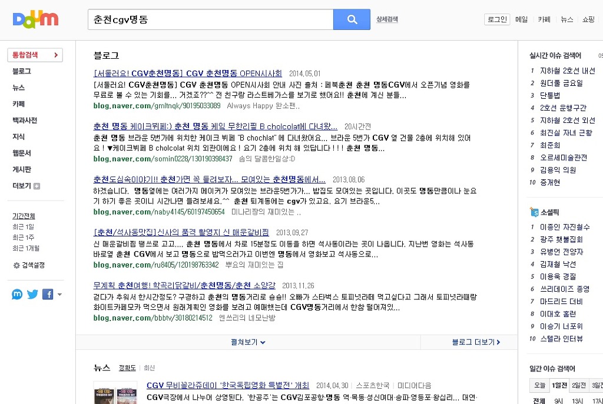Click social pick 마드리드 더비
The image size is (603, 404).
pyautogui.click(x=561, y=302)
